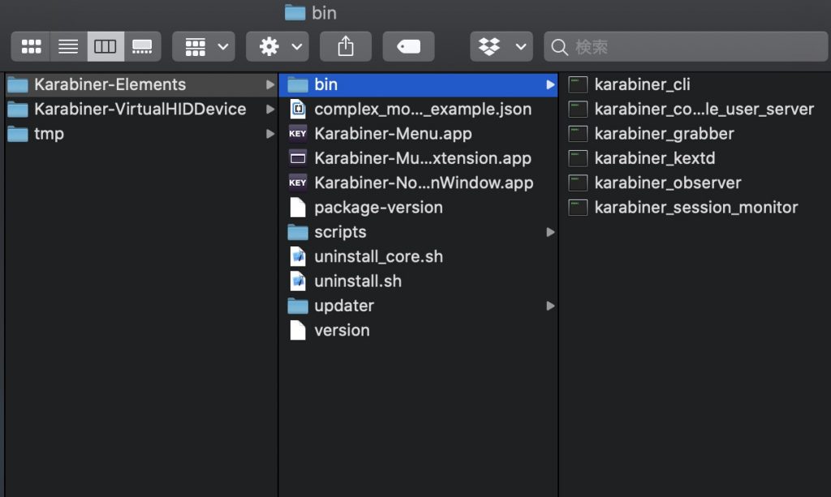This screenshot has height=497, width=831.
Task: Select the scripts folder icon
Action: pyautogui.click(x=298, y=232)
